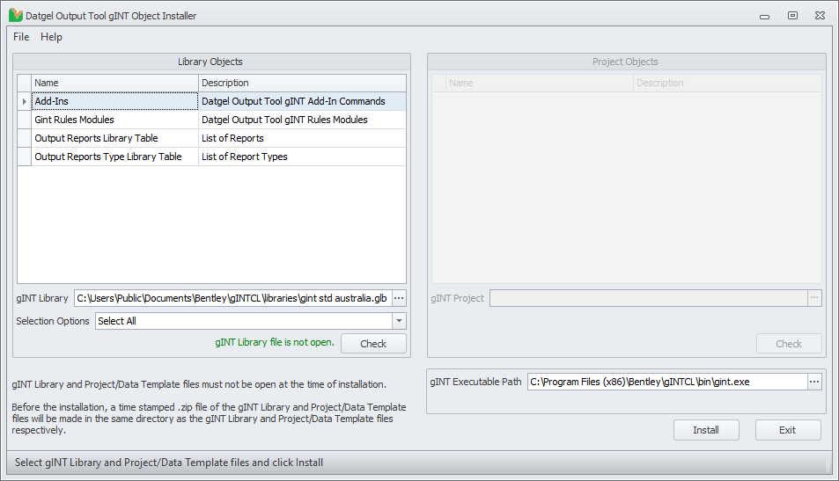Click the Install button
Viewport: 839px width, 481px height.
(x=705, y=430)
